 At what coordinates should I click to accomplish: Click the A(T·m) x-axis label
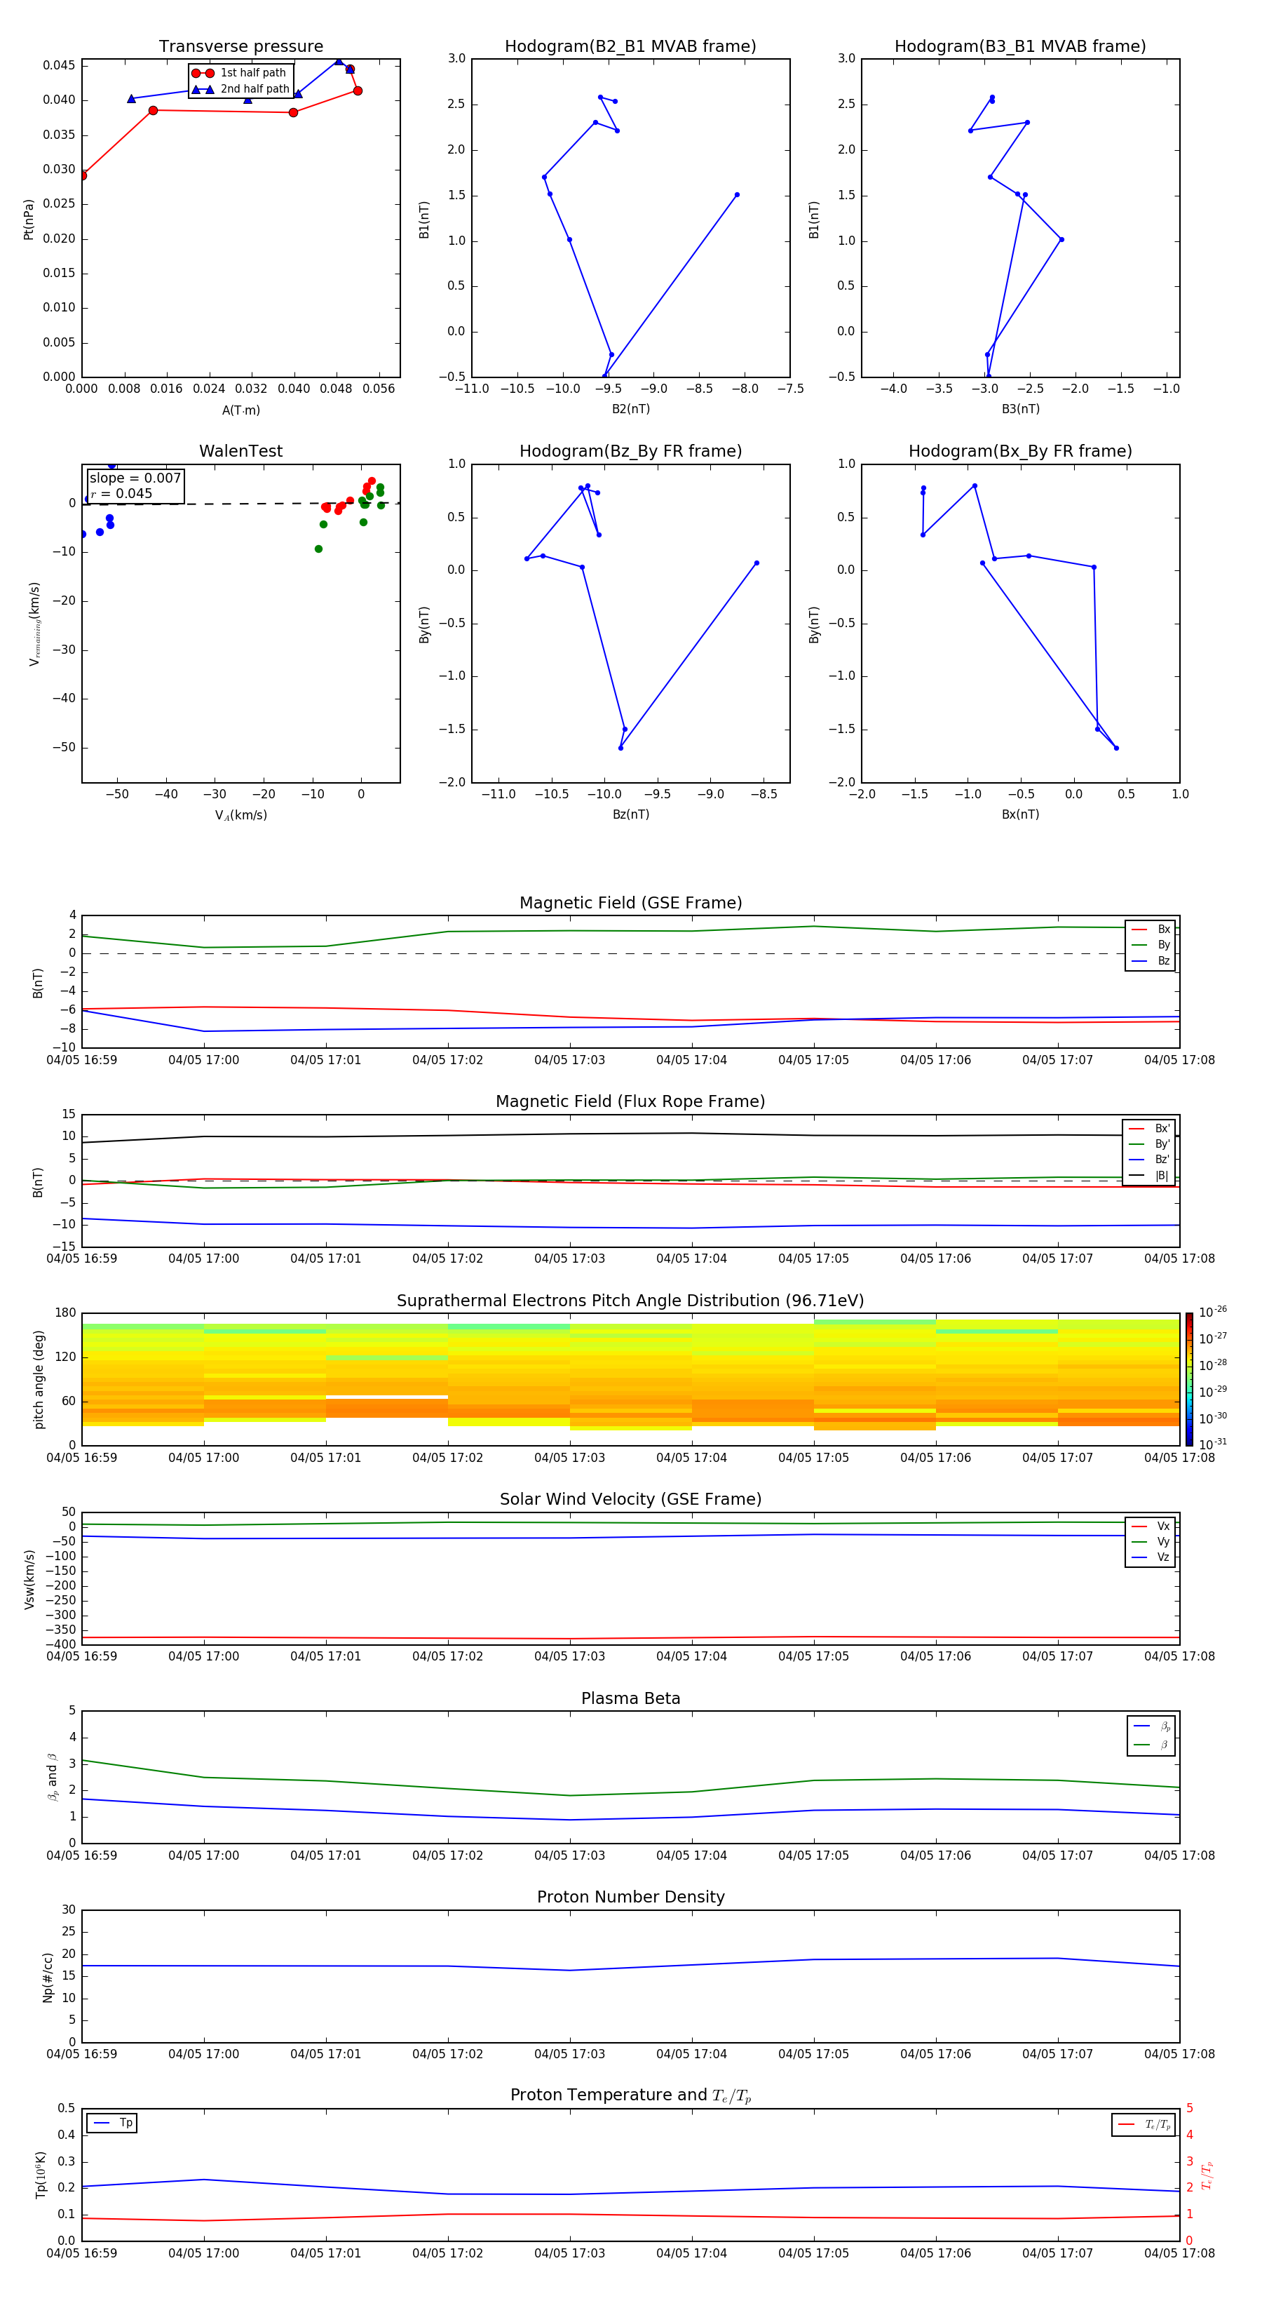240,410
